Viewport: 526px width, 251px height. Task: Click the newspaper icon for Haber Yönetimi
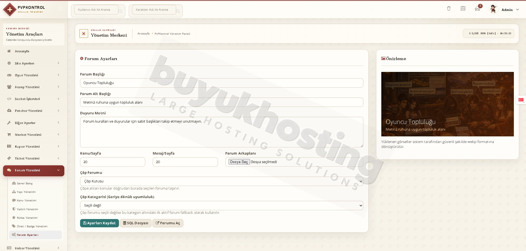[x=9, y=248]
